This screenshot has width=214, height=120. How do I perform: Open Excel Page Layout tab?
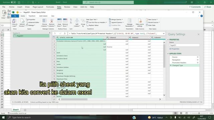[38, 7]
